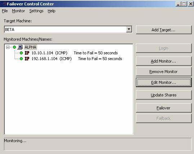Image resolution: width=194 pixels, height=154 pixels.
Task: Open the Help menu
Action: tap(52, 11)
